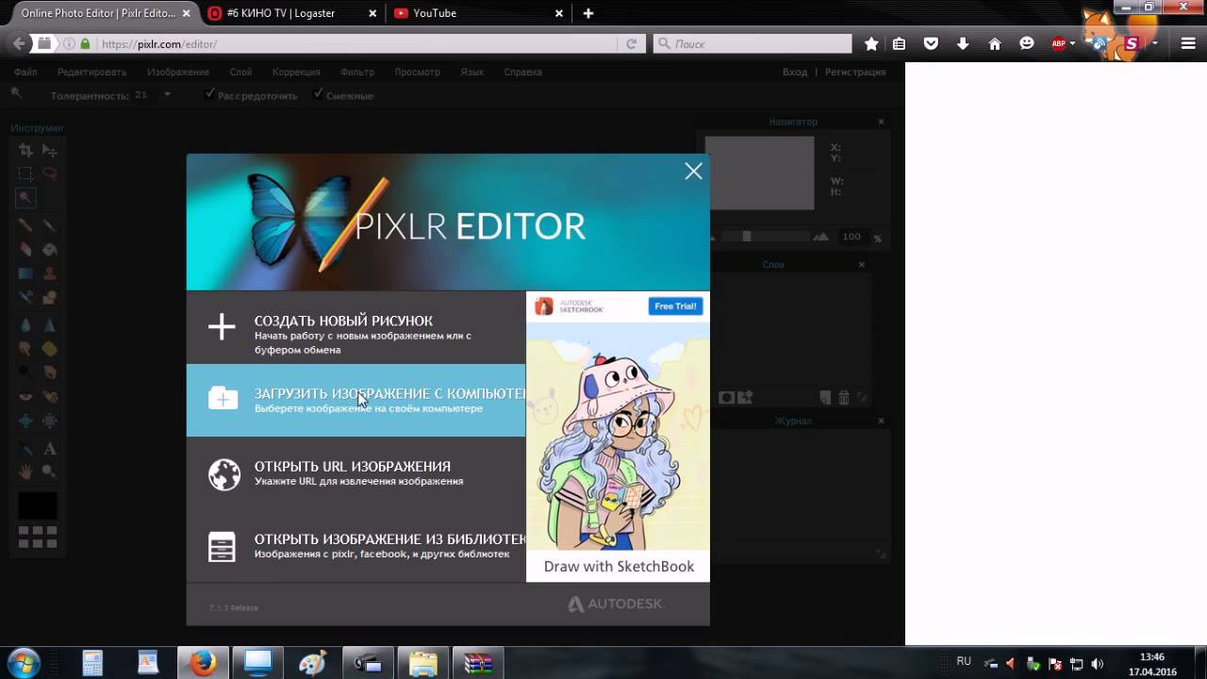Open the Изображение menu

click(x=177, y=72)
